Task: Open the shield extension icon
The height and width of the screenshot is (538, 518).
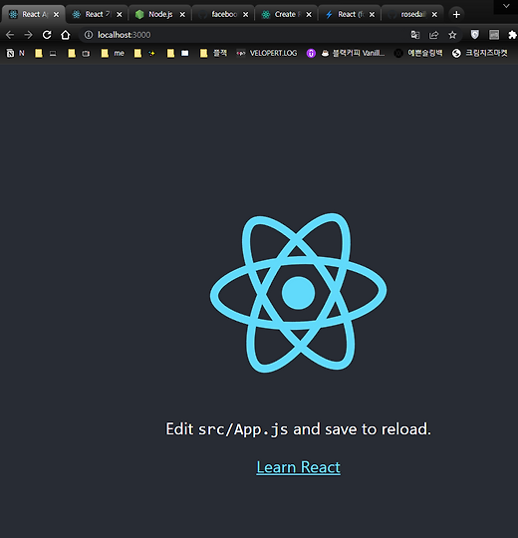Action: click(475, 34)
